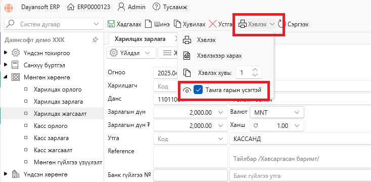This screenshot has width=371, height=182.
Task: Open Касс орлого in sidebar
Action: (x=51, y=126)
